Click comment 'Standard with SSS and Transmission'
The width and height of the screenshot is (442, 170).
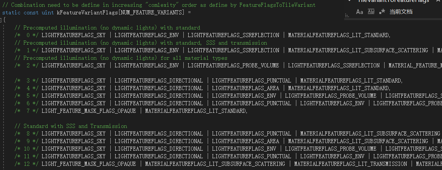[71, 126]
